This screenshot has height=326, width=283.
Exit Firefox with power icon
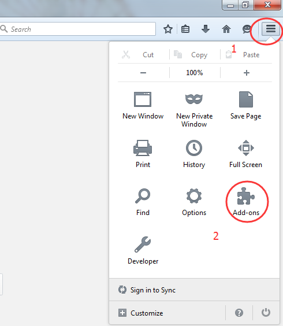point(266,313)
